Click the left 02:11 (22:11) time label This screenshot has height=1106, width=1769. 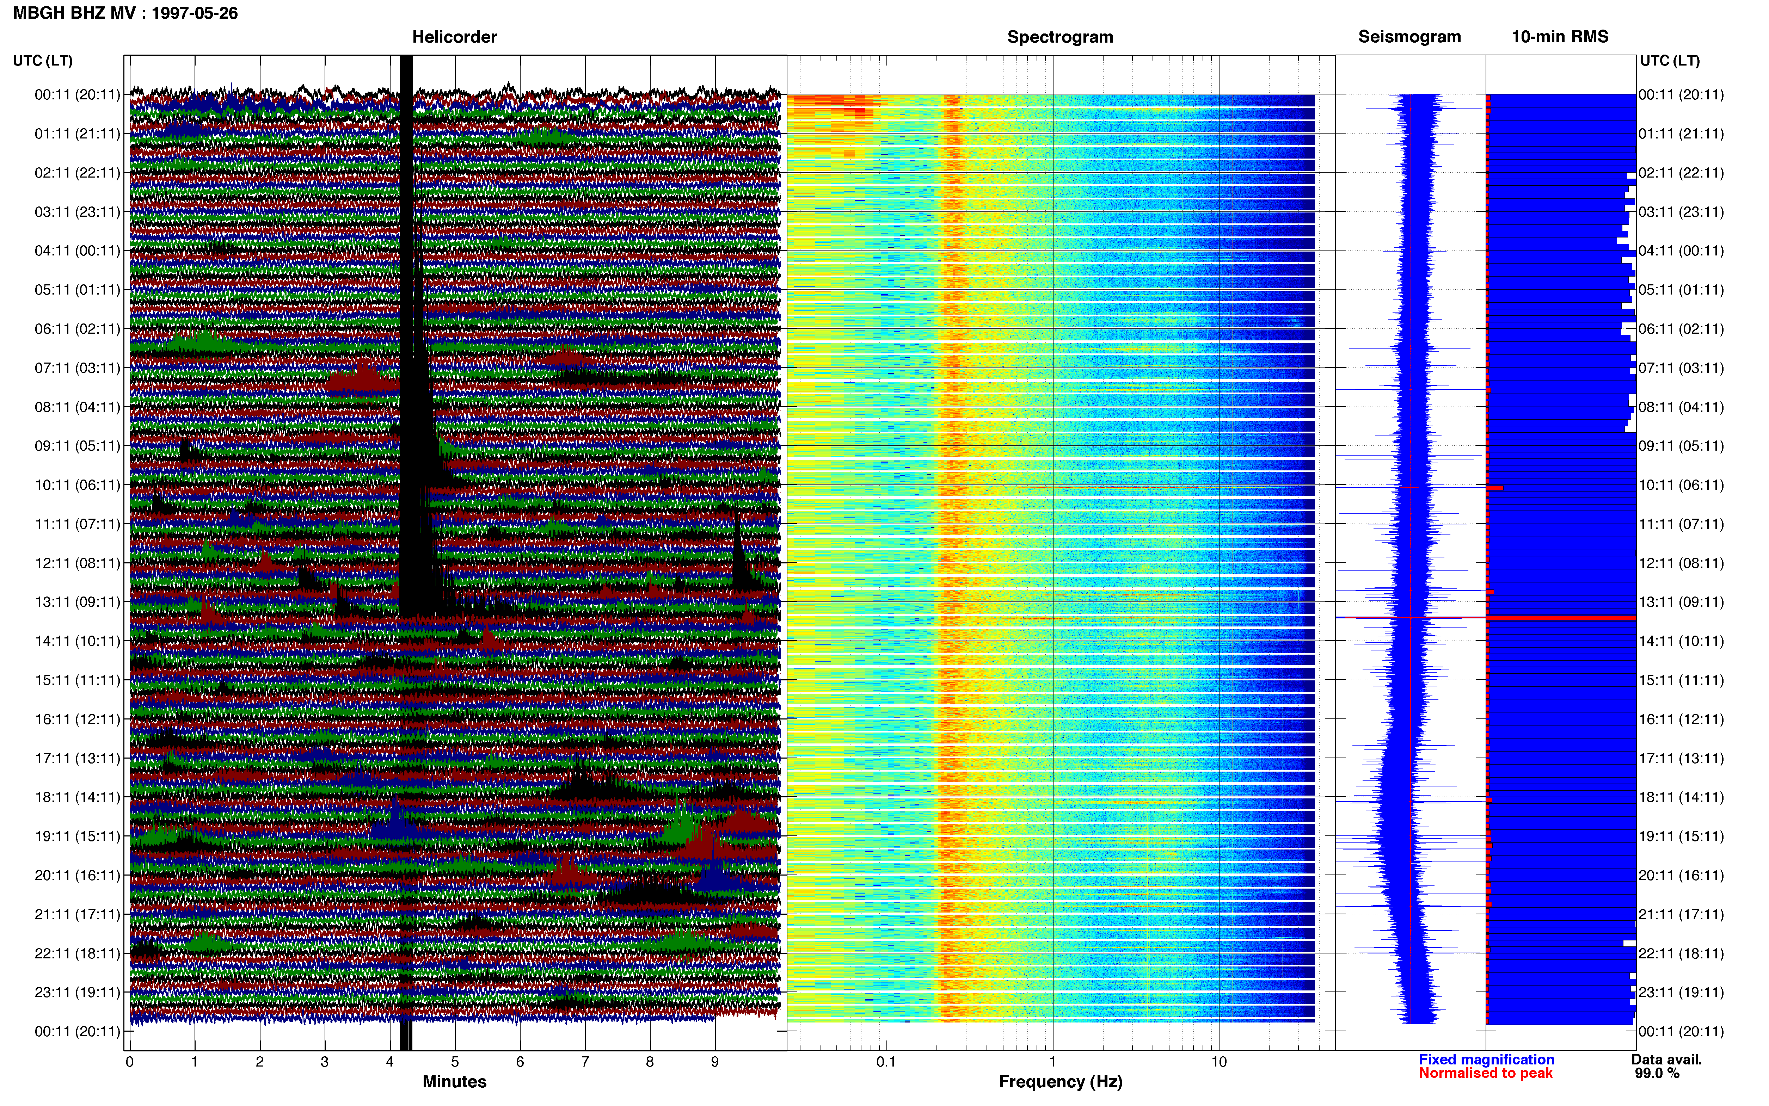pyautogui.click(x=78, y=173)
